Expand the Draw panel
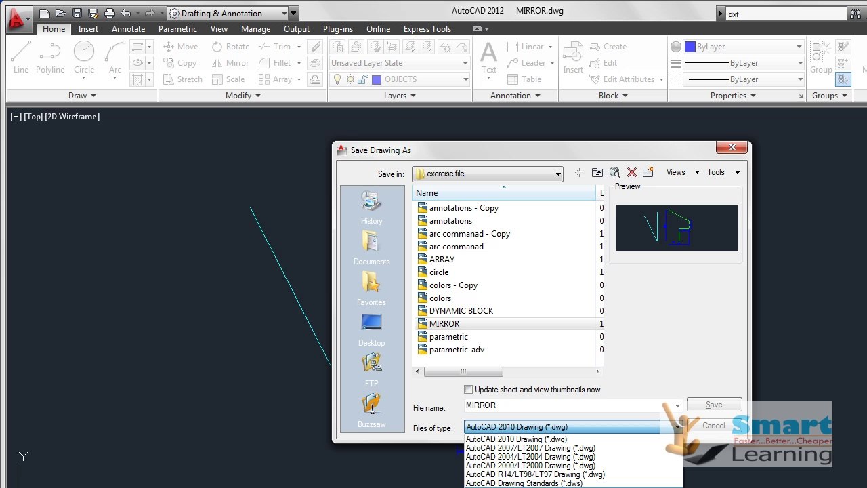The height and width of the screenshot is (488, 867). tap(83, 96)
